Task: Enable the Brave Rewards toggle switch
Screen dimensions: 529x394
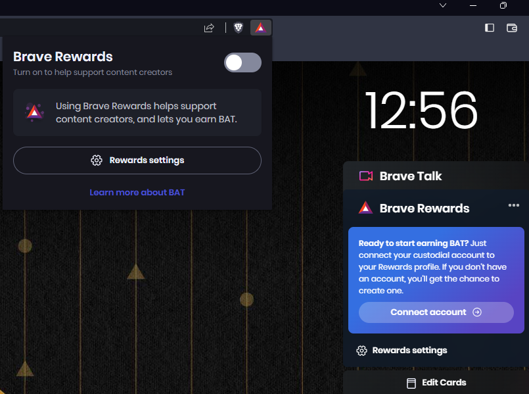Action: 242,62
